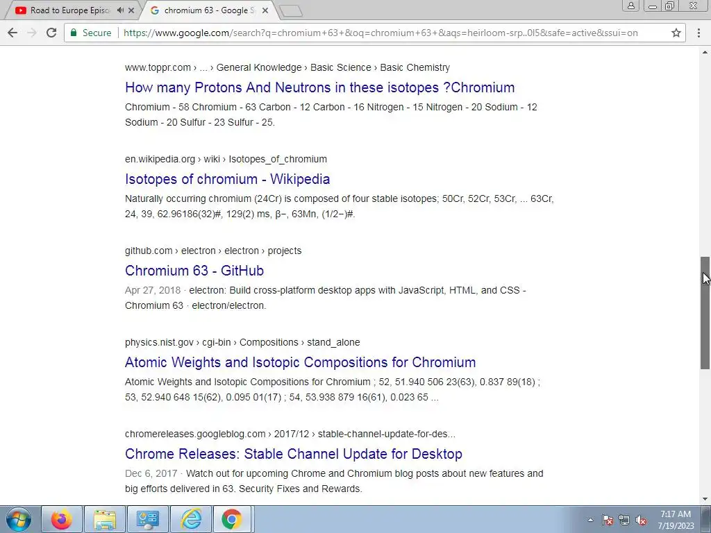This screenshot has width=711, height=533.
Task: Restore down the Chrome window
Action: pos(670,6)
